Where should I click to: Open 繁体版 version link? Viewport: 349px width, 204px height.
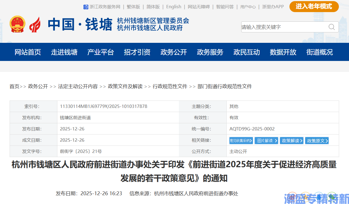point(133,7)
